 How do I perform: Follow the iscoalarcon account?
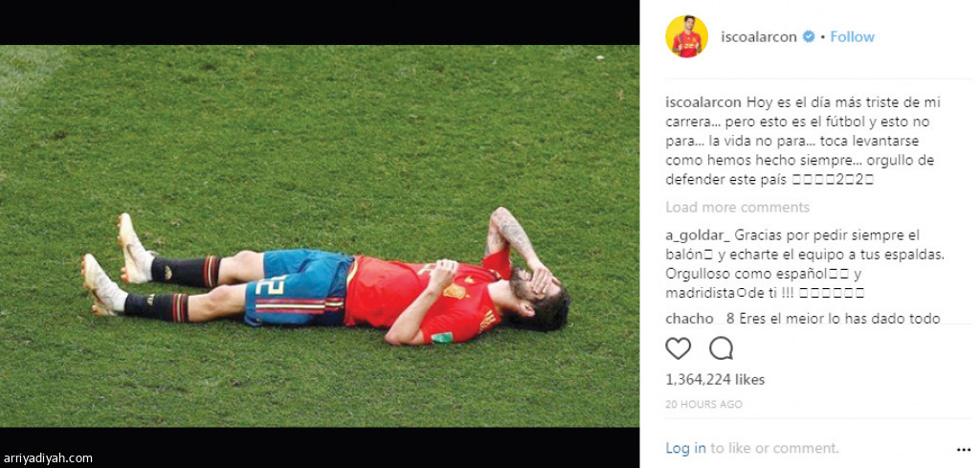click(852, 37)
